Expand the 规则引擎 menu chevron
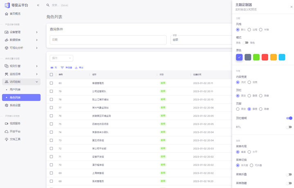The width and height of the screenshot is (294, 188). pos(37,66)
